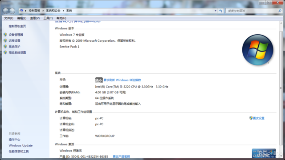
Task: Click the shield icon beside 更改设置
Action: 251,118
